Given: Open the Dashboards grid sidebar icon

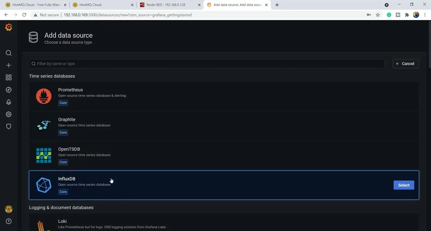Looking at the screenshot, I should point(9,77).
